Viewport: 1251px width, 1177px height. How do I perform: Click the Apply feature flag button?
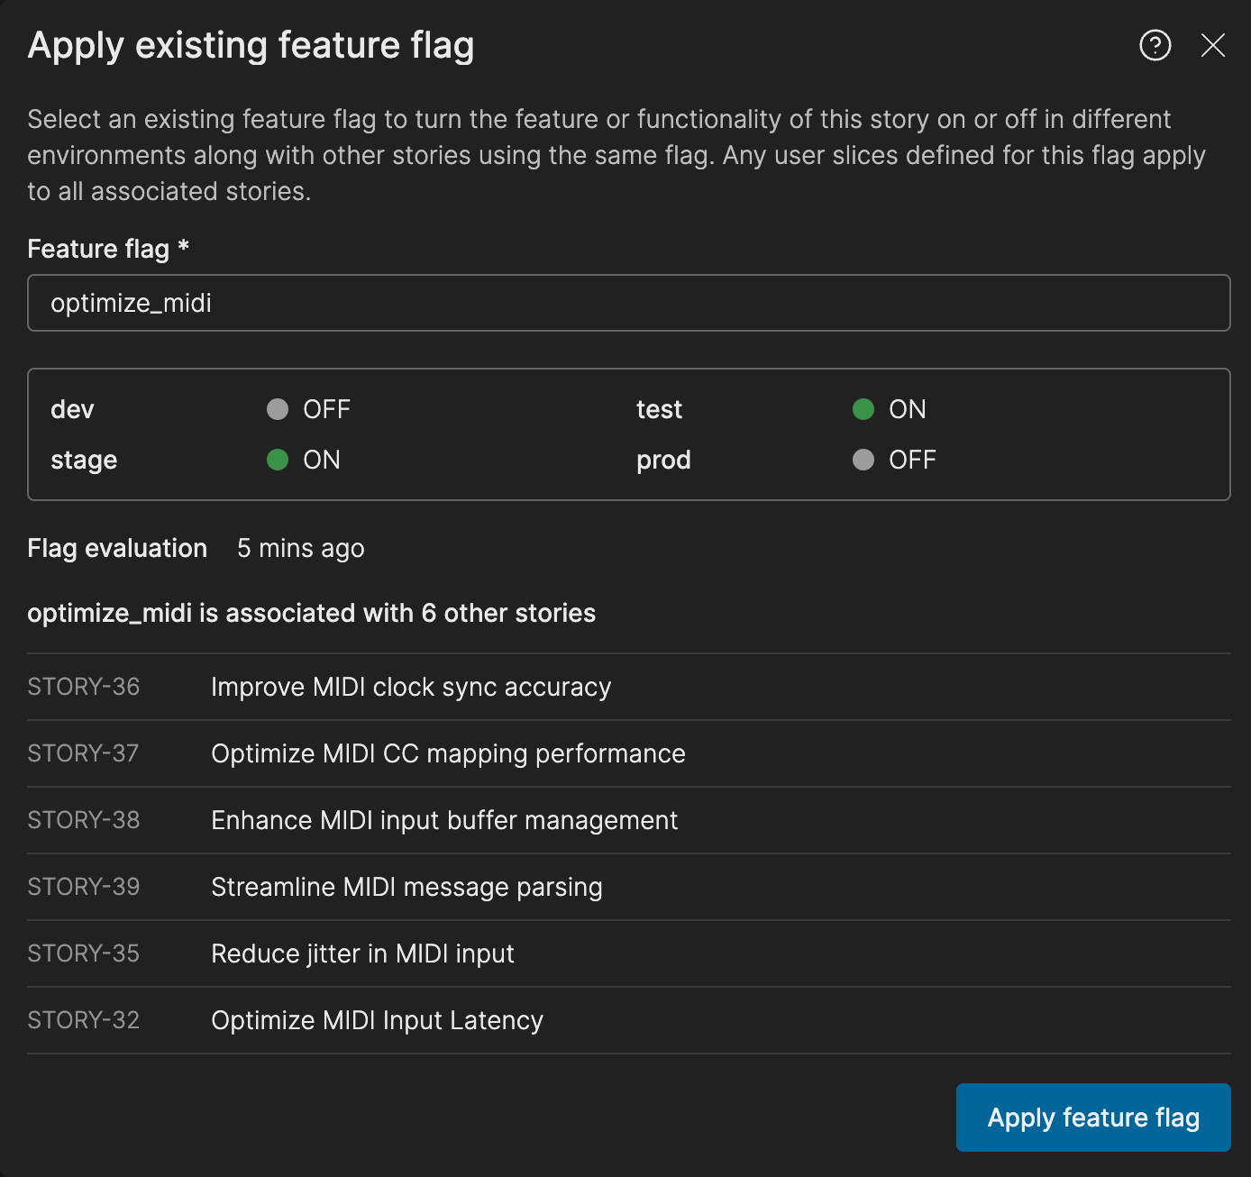point(1093,1118)
